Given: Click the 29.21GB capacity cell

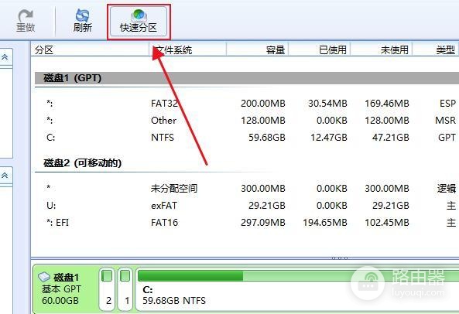Looking at the screenshot, I should (267, 205).
